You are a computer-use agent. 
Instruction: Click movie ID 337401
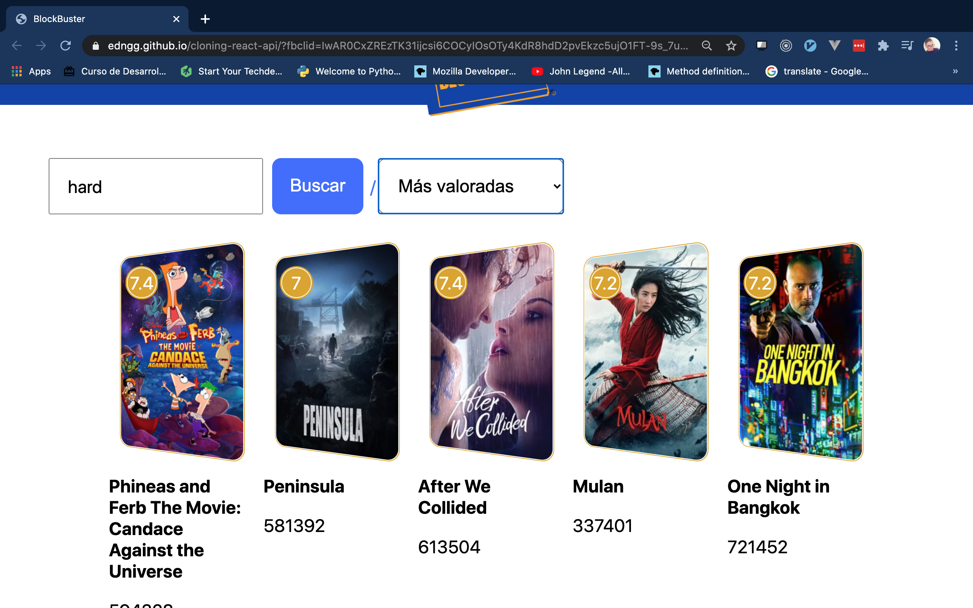pyautogui.click(x=603, y=526)
